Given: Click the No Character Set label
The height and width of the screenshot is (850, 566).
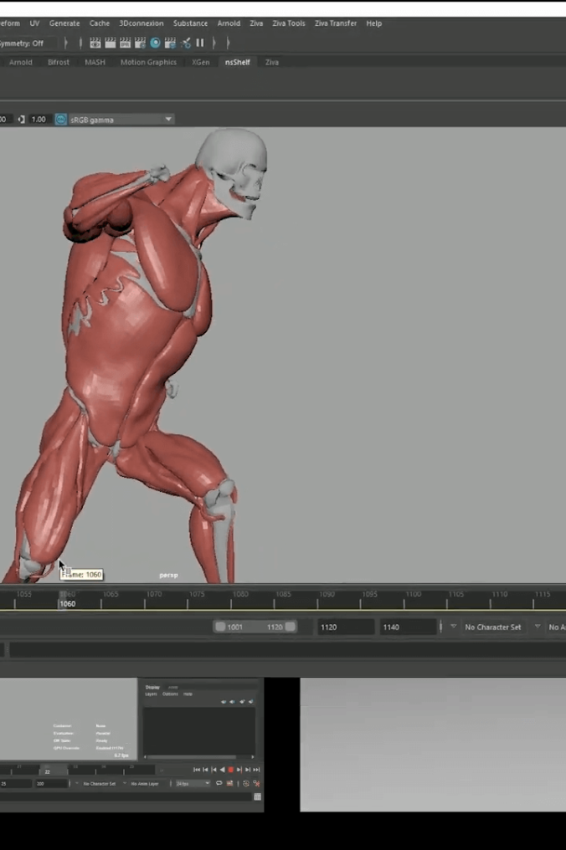Looking at the screenshot, I should coord(493,627).
